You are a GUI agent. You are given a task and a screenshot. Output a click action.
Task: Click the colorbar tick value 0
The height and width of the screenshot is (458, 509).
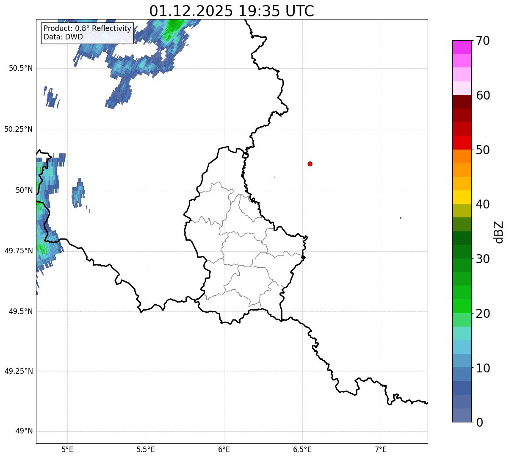tap(479, 422)
